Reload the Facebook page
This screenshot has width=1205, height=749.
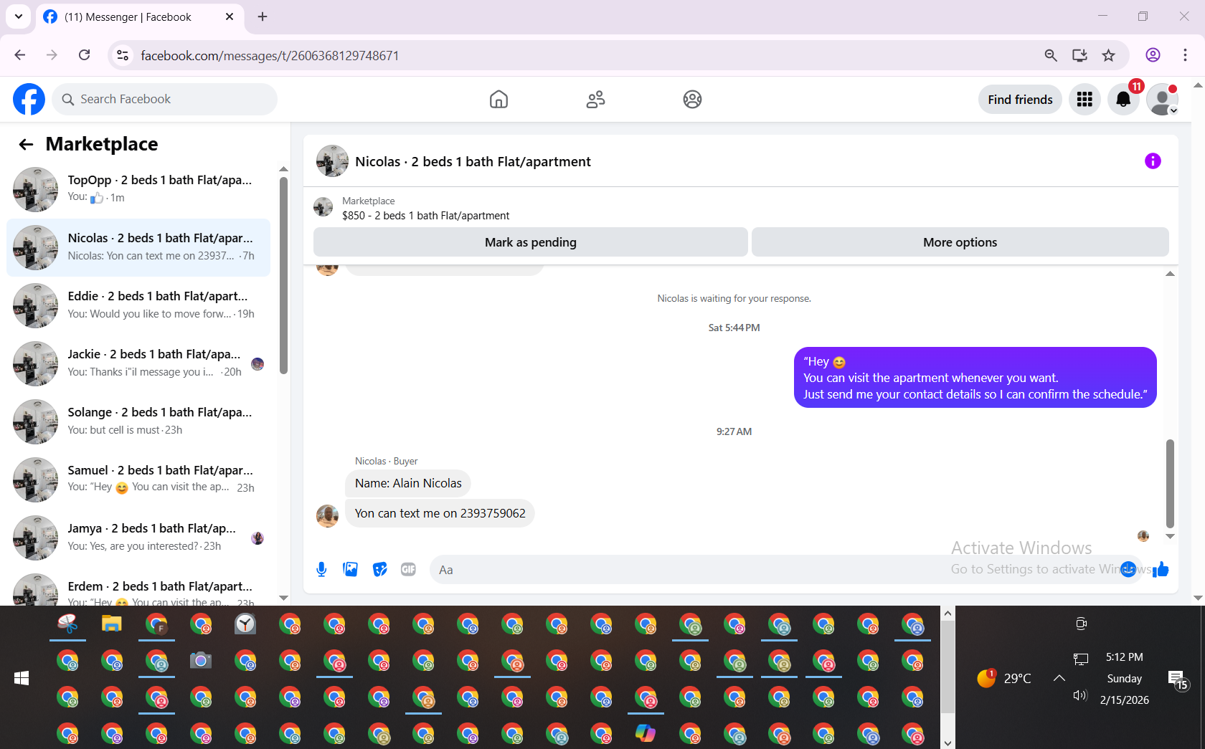[x=84, y=55]
